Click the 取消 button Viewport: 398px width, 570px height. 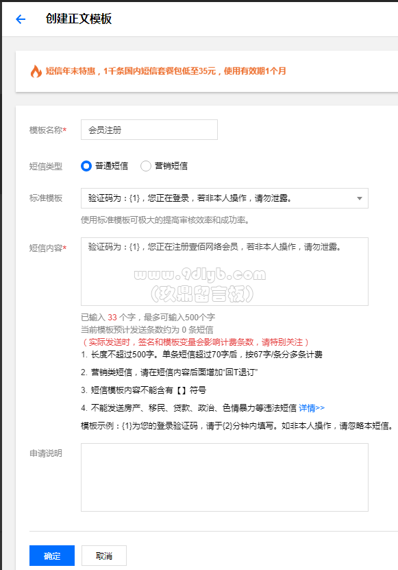tap(104, 556)
